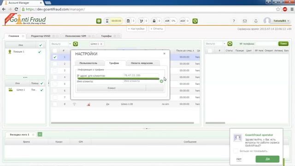
Task: Switch to the Пополнение SIM tab
Action: (x=76, y=36)
